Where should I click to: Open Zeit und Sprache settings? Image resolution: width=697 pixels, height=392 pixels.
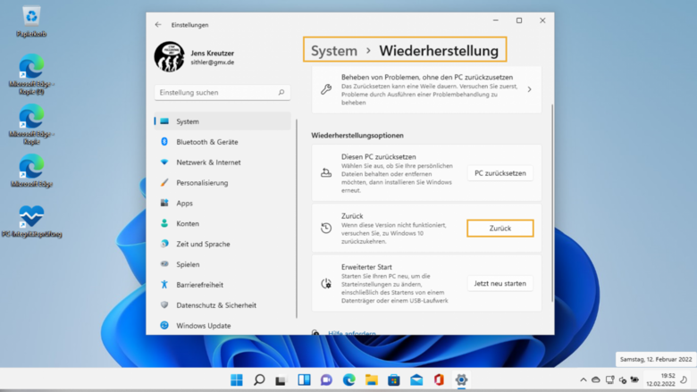223,244
